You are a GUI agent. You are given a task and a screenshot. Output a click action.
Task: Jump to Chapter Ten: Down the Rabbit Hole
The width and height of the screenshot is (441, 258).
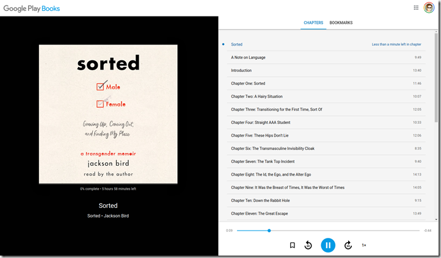[x=260, y=201]
